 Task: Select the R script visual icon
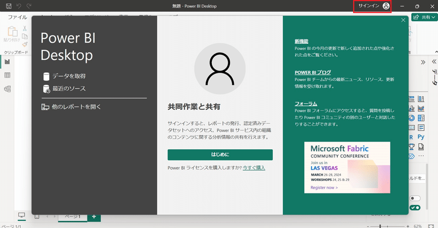[411, 137]
